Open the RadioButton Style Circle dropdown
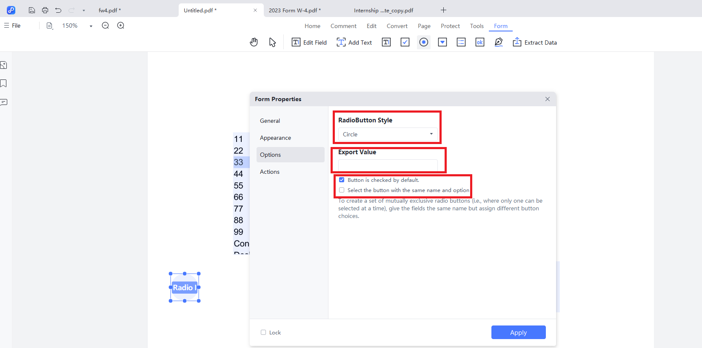Image resolution: width=702 pixels, height=348 pixels. (x=388, y=134)
